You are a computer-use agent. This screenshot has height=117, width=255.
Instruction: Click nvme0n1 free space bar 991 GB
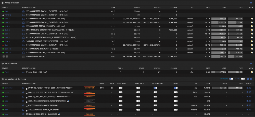tap(235, 88)
